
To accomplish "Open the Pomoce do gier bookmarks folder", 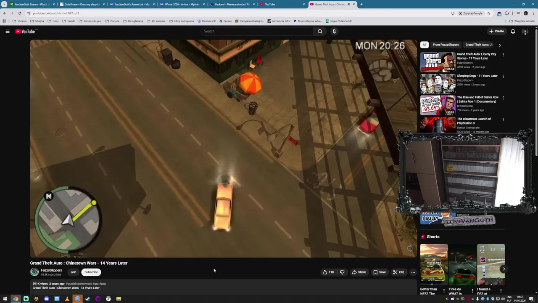I will [x=90, y=21].
